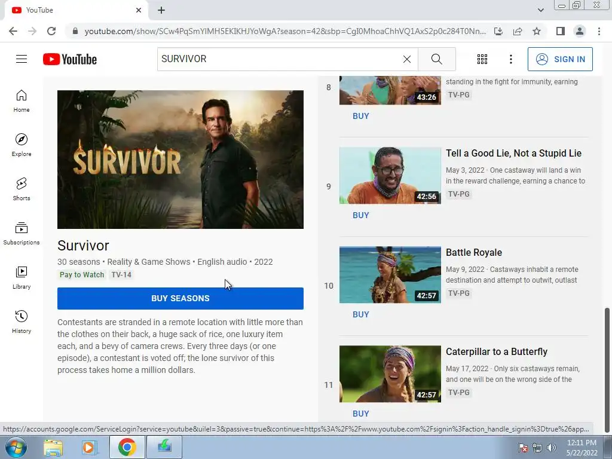This screenshot has height=459, width=612.
Task: Open Windows Start menu
Action: [16, 447]
